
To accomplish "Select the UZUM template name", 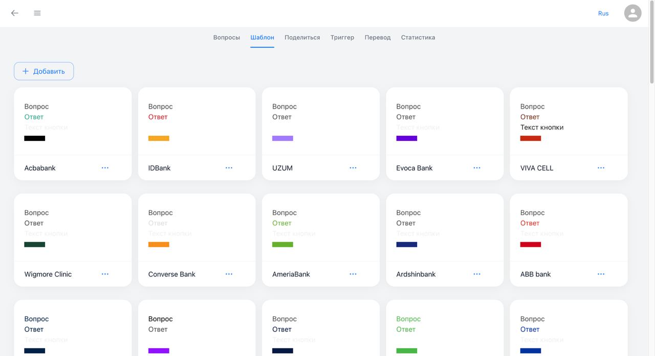I will point(282,168).
